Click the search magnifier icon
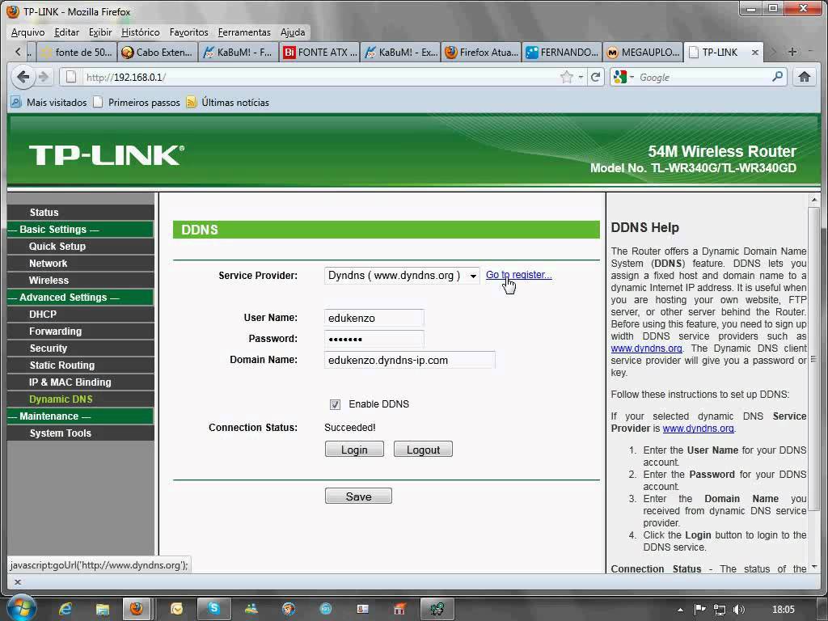This screenshot has width=828, height=621. click(777, 77)
